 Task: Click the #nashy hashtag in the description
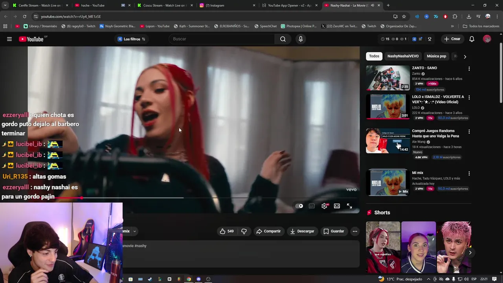[140, 246]
